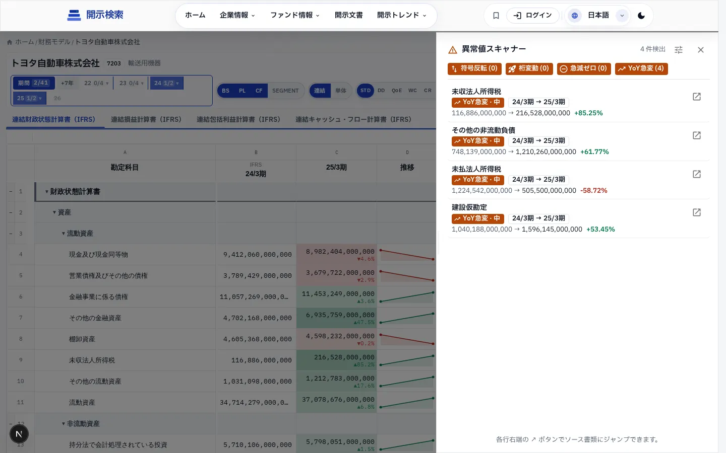Viewport: 726px width, 453px height.
Task: Filter by YoY急変 (4) chip
Action: [641, 68]
